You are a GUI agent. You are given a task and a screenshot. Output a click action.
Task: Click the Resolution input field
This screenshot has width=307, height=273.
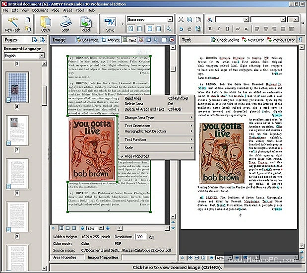(x=141, y=237)
